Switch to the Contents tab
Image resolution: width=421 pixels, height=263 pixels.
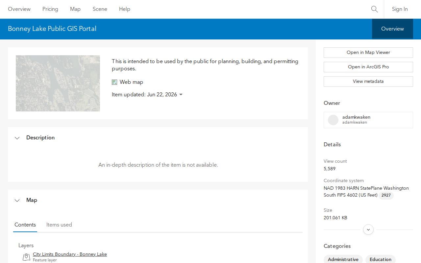(x=25, y=225)
